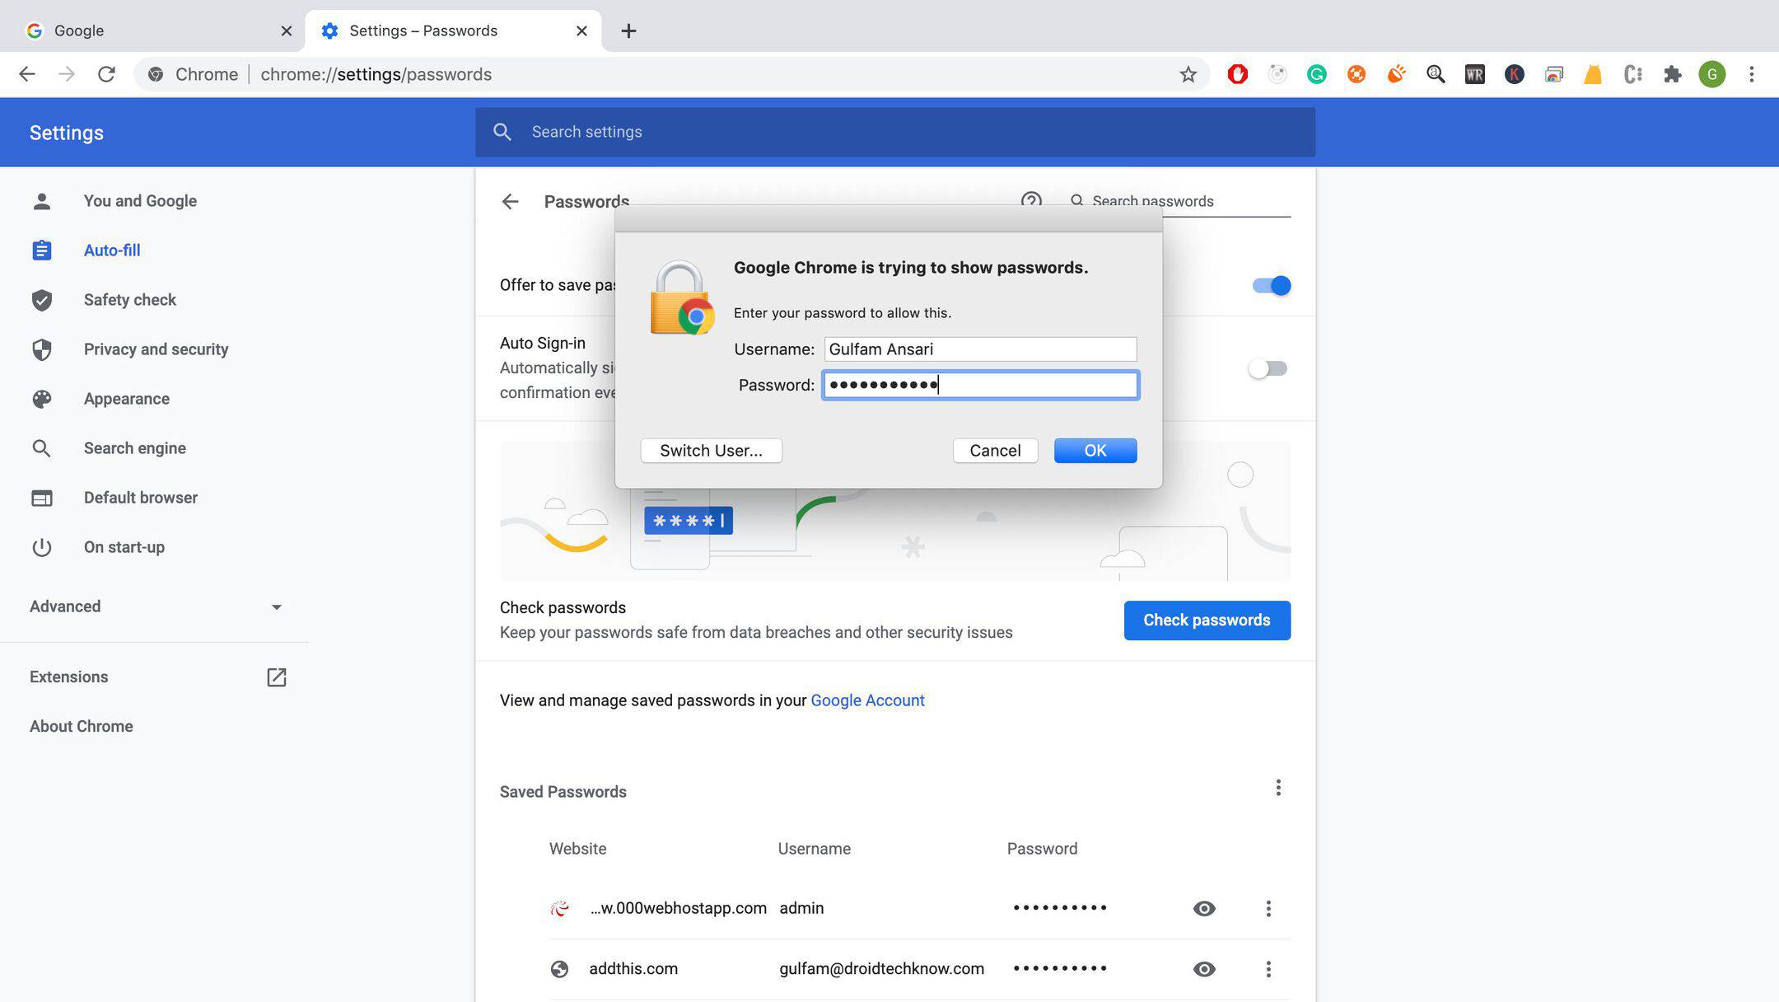Open a new browser tab
1779x1002 pixels.
tap(628, 30)
